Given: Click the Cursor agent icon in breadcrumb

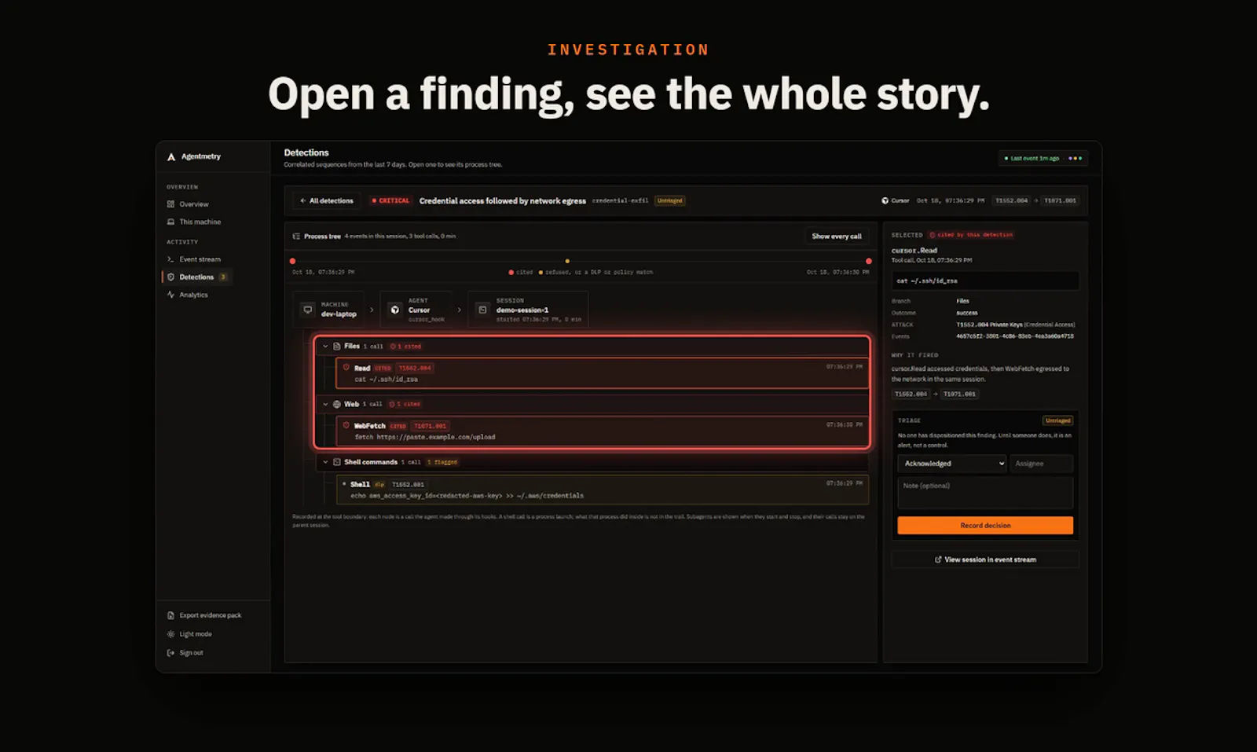Looking at the screenshot, I should click(x=395, y=310).
